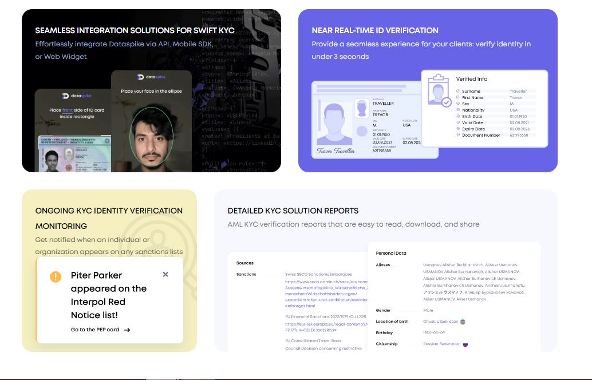Toggle the check beside Document Number
The height and width of the screenshot is (380, 592).
click(458, 135)
